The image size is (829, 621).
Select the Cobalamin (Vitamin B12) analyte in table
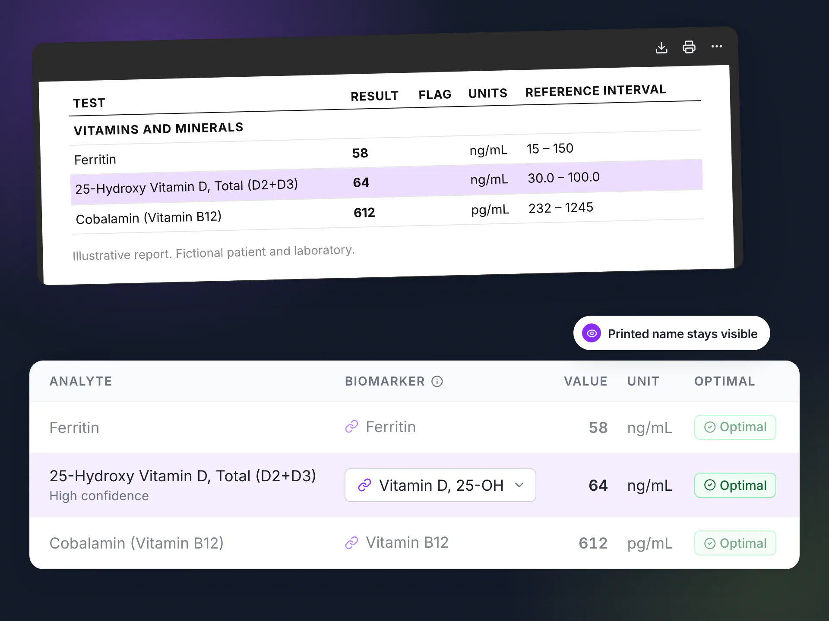point(136,543)
